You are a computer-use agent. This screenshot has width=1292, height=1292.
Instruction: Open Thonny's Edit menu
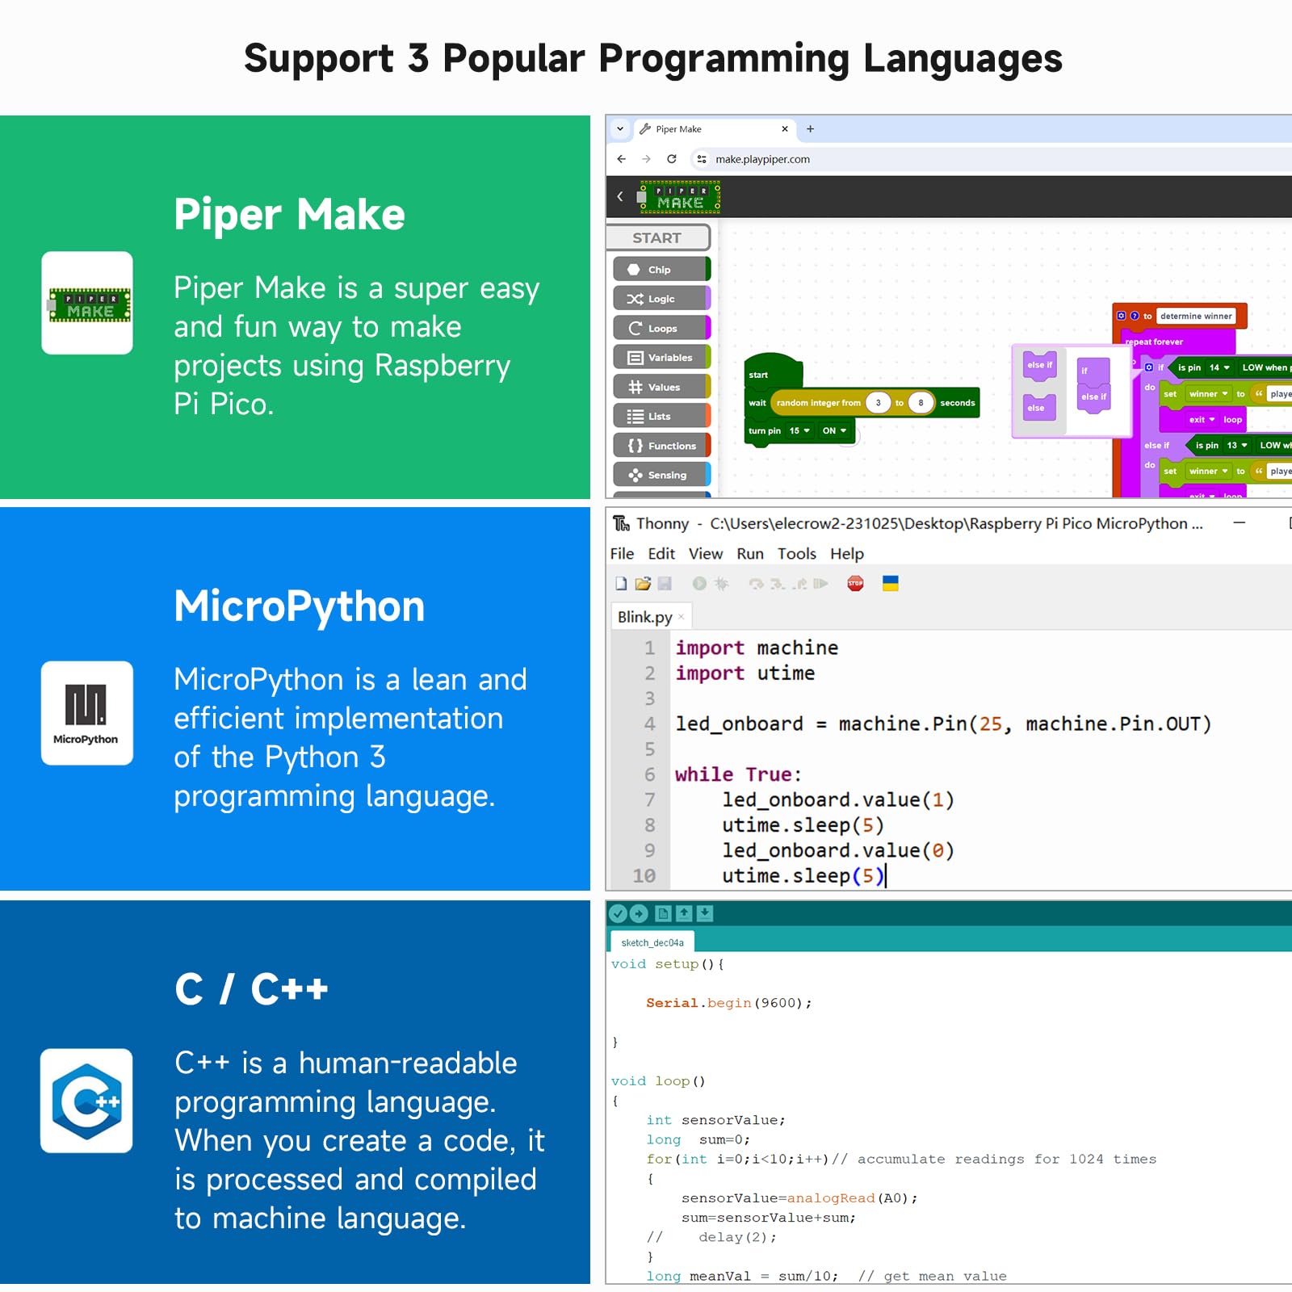661,554
